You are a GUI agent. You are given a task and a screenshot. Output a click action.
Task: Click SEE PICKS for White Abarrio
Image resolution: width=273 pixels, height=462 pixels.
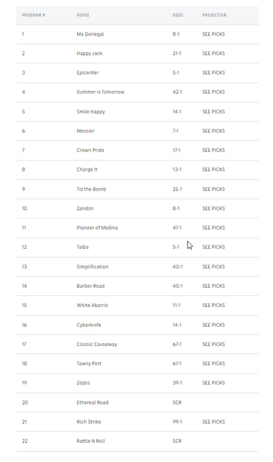[213, 305]
